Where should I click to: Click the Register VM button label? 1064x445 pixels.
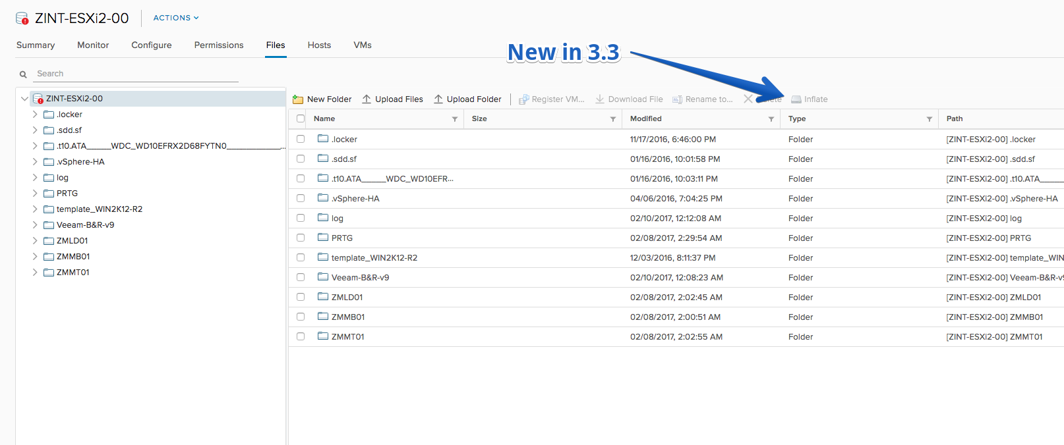558,99
